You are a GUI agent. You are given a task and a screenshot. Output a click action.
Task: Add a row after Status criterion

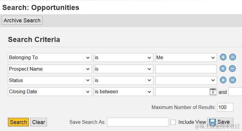[223, 80]
